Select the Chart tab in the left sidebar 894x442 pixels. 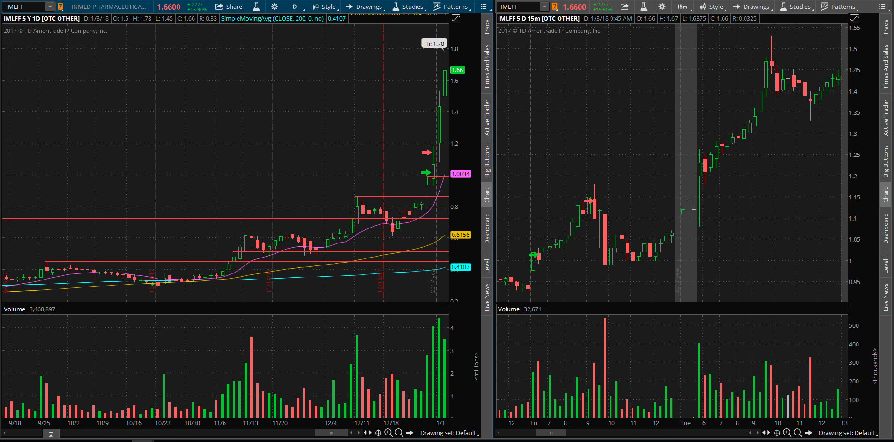(487, 195)
